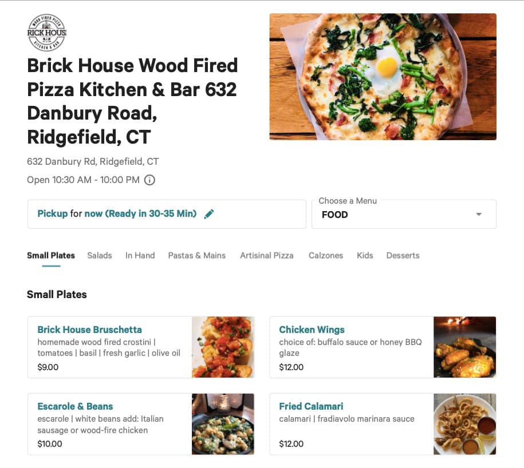Click the fried calamari photo thumbnail
The height and width of the screenshot is (468, 524).
[x=464, y=424]
